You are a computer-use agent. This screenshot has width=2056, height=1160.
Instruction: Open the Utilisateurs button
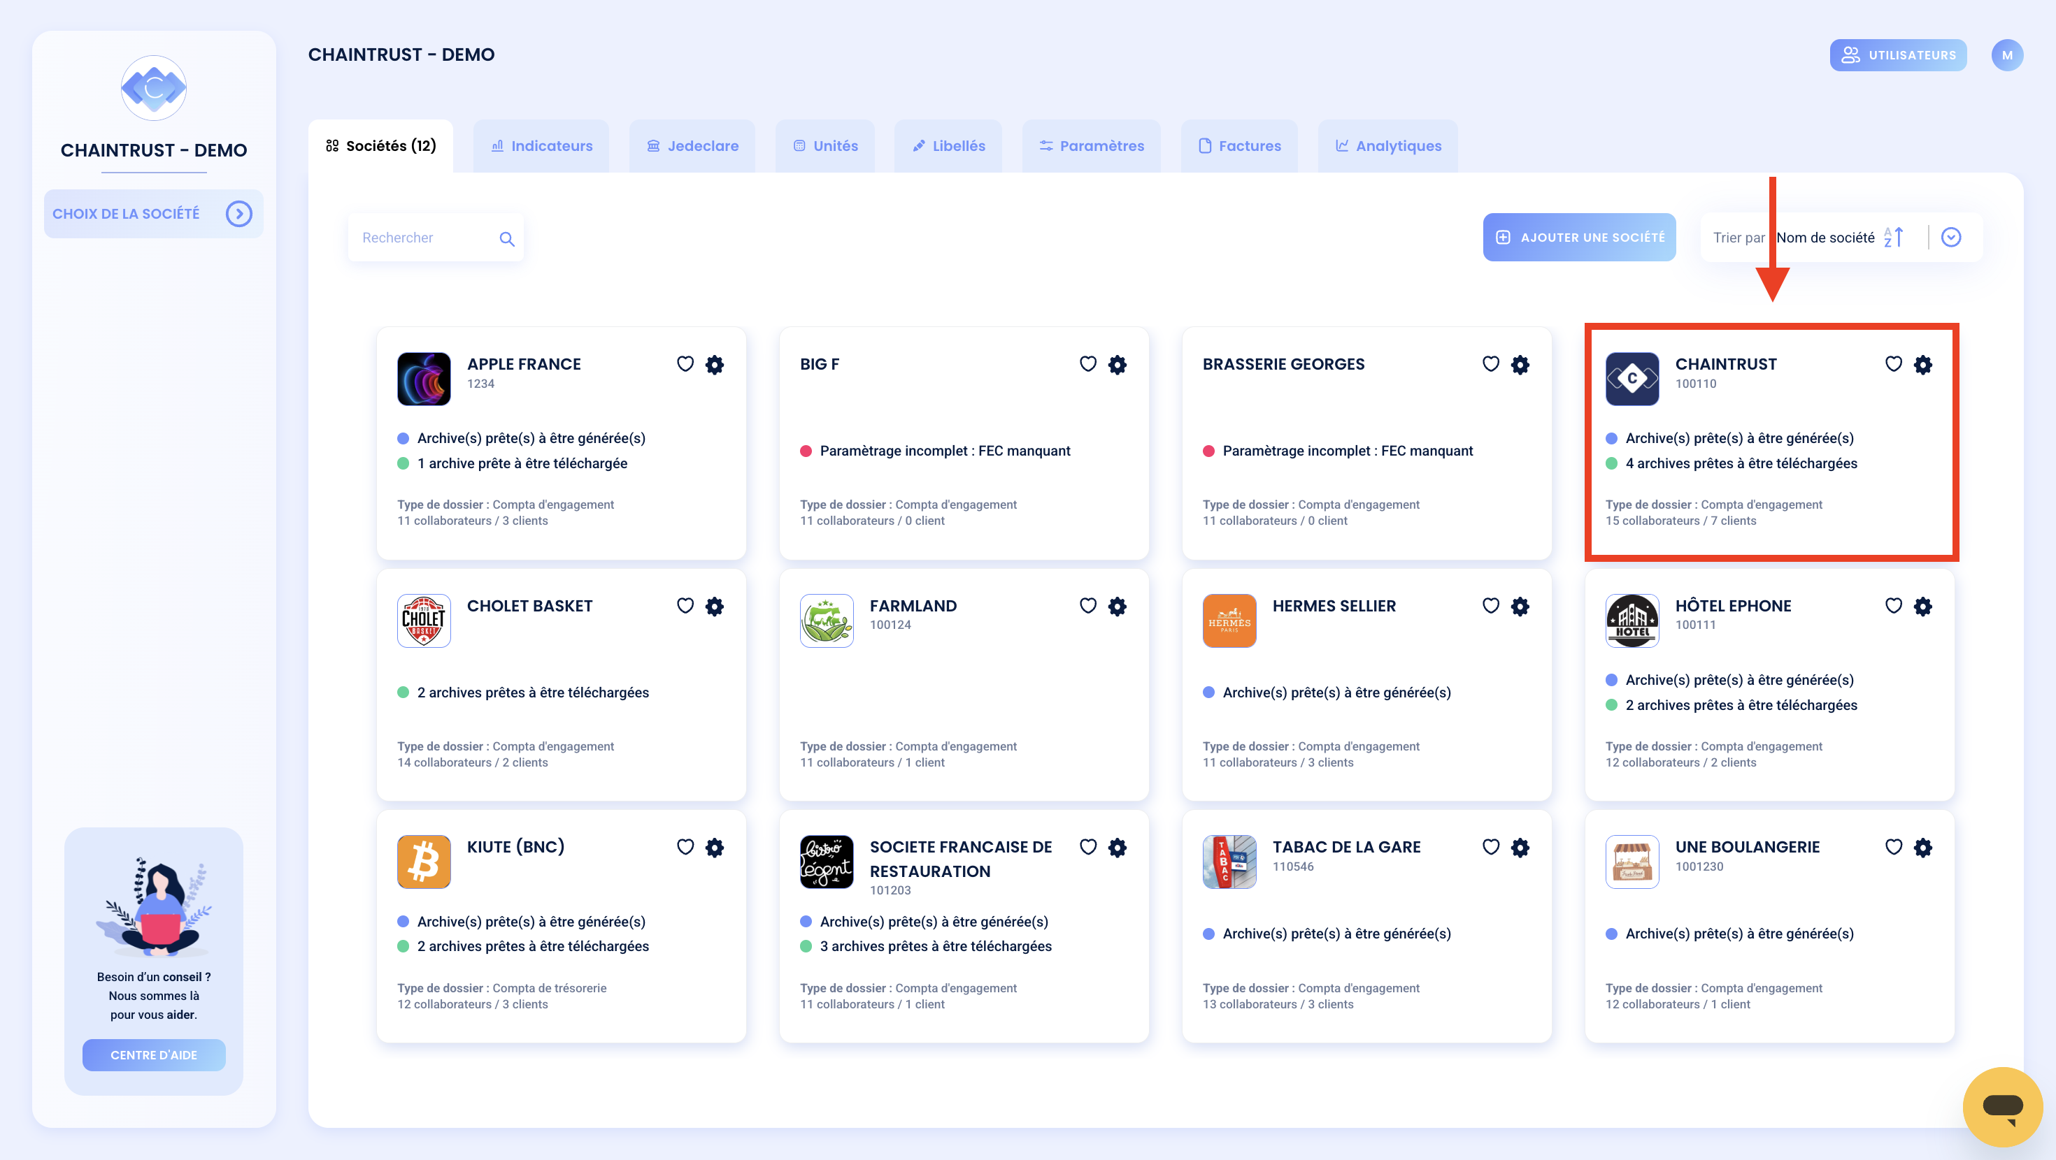(x=1899, y=55)
